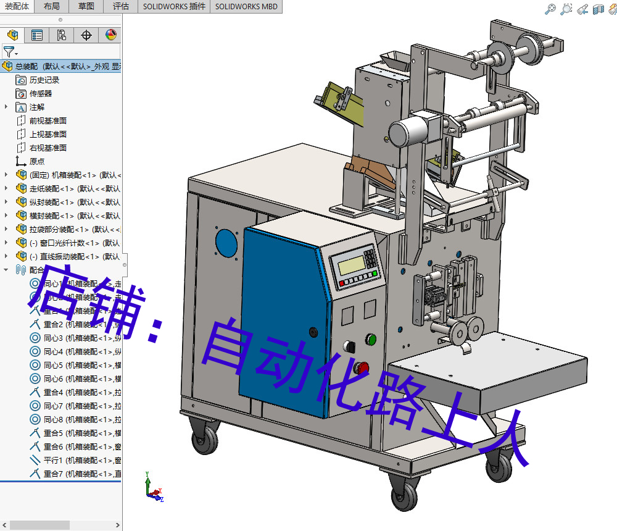617x531 pixels.
Task: Open the PropertyManager list icon
Action: tap(36, 35)
